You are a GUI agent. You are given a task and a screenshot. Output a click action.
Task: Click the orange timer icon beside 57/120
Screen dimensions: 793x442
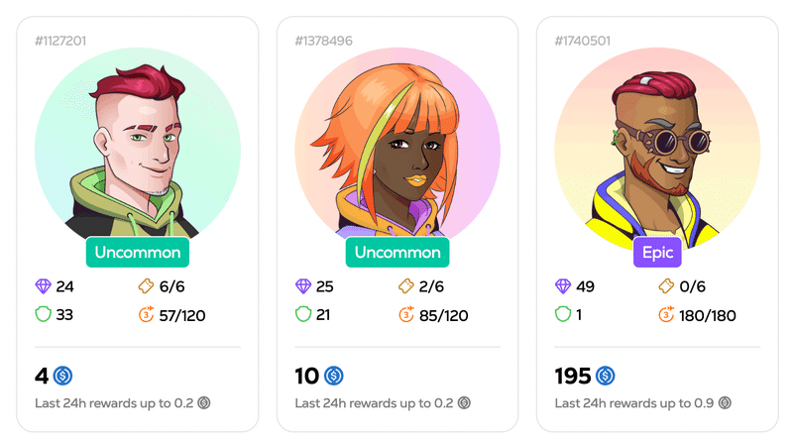(146, 314)
